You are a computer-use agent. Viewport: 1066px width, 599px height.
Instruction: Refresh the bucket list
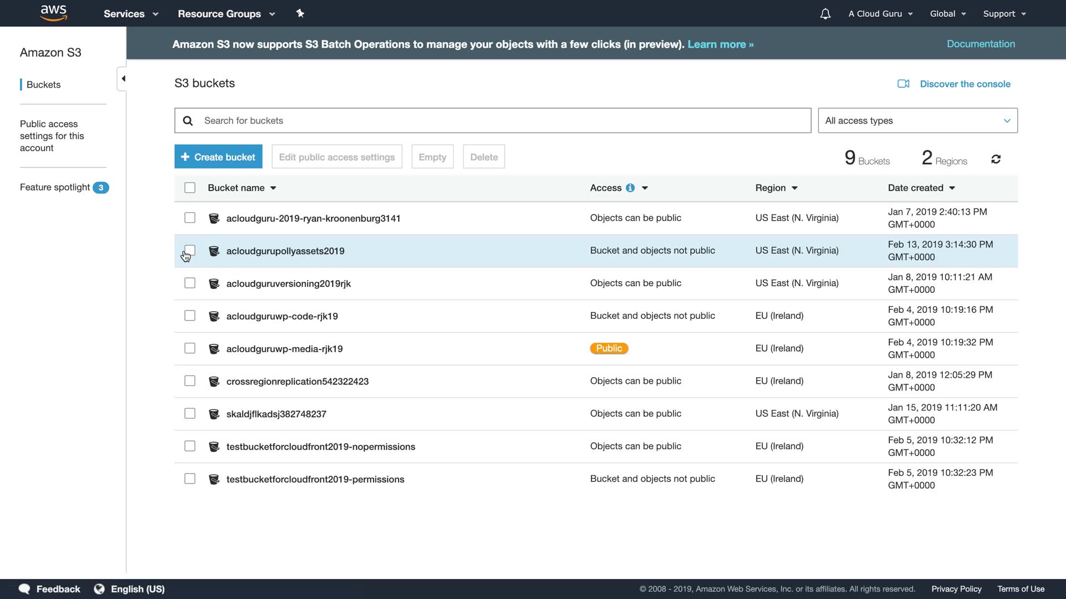tap(995, 160)
